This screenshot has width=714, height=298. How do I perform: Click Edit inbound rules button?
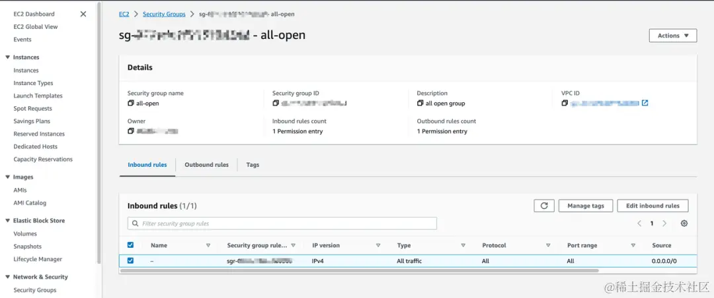click(x=653, y=206)
